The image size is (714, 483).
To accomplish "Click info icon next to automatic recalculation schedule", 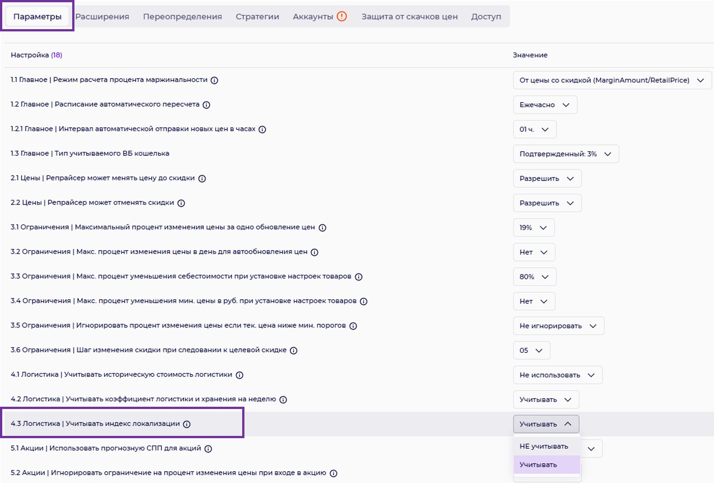I will coord(206,105).
